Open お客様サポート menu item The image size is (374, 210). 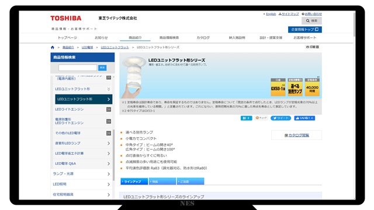(x=305, y=37)
